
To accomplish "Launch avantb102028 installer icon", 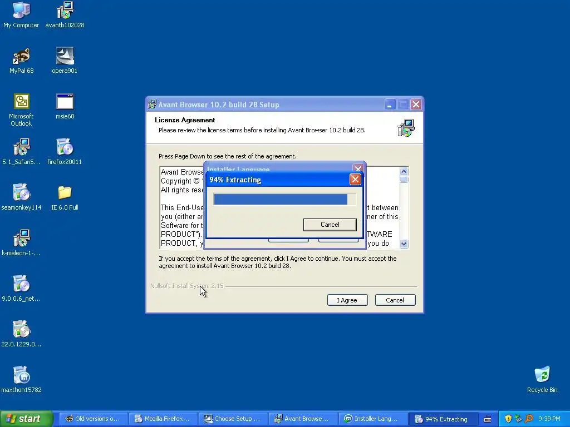I will pyautogui.click(x=65, y=15).
